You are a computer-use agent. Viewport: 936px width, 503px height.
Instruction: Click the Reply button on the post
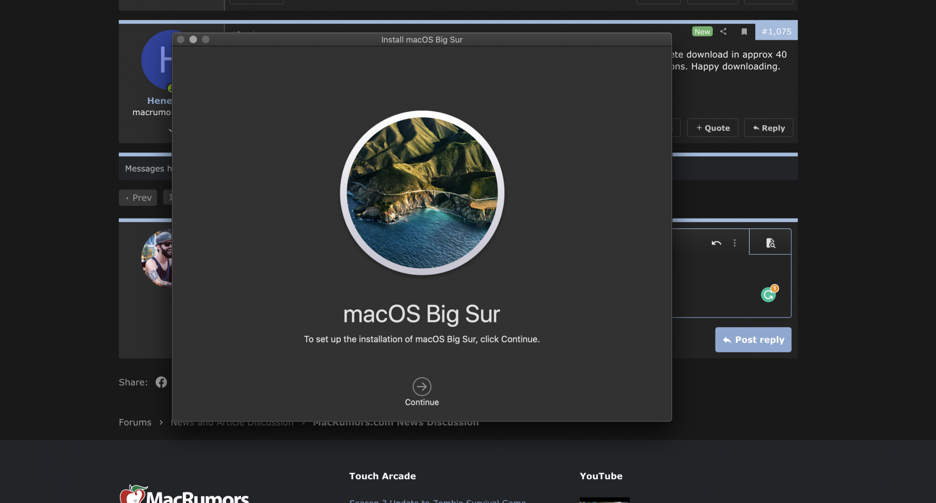pos(768,128)
